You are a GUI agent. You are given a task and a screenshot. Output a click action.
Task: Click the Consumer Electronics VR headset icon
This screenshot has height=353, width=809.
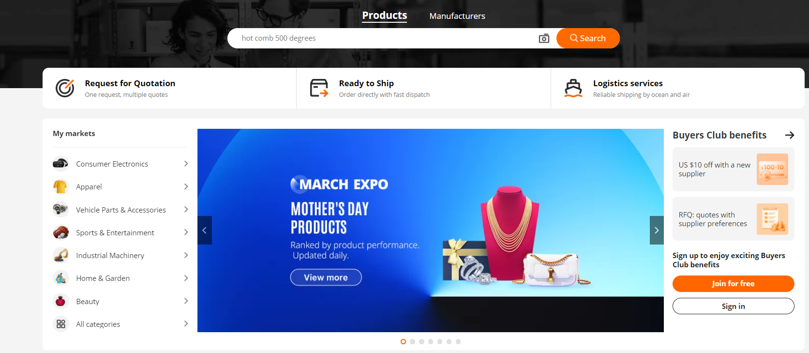[x=61, y=164]
